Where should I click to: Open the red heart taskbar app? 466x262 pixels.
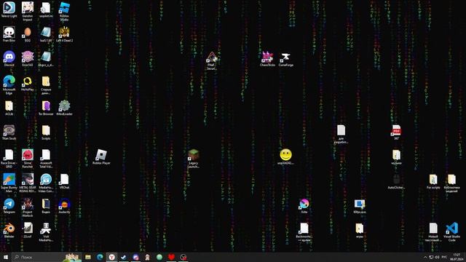[171, 257]
